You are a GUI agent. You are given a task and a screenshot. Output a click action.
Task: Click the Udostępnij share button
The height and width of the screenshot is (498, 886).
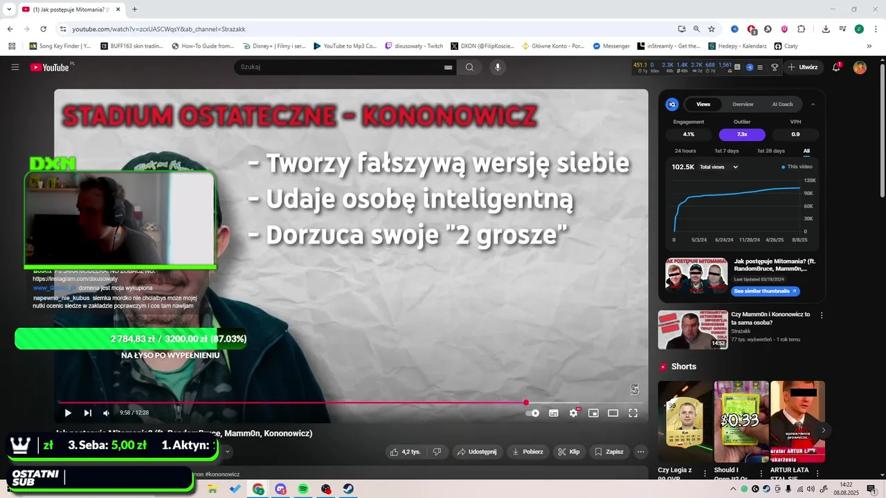[x=476, y=452]
